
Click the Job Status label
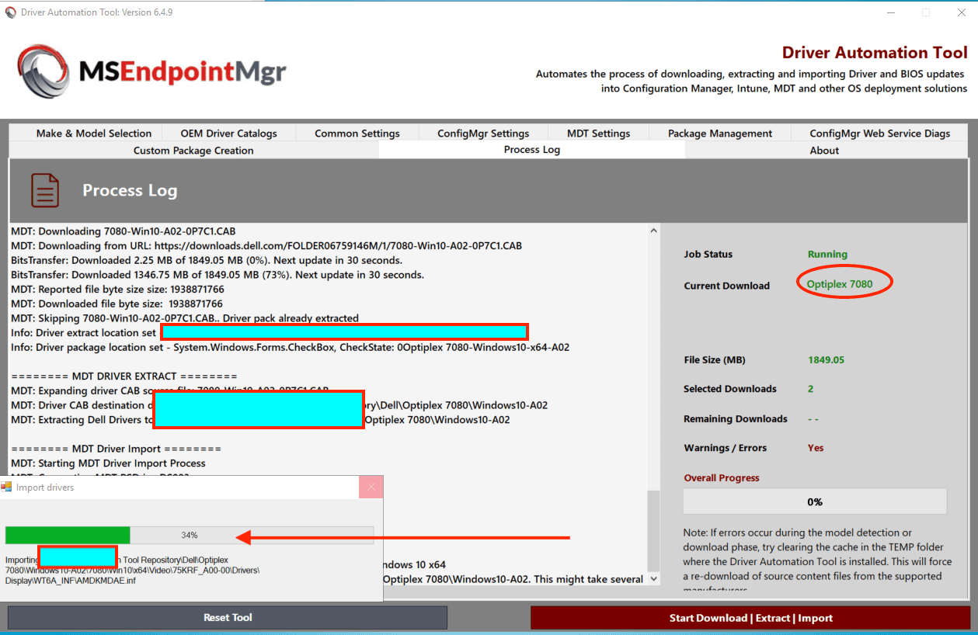(x=708, y=255)
